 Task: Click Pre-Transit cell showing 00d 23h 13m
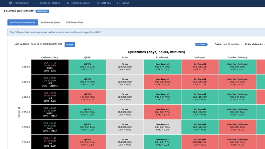tap(162, 82)
